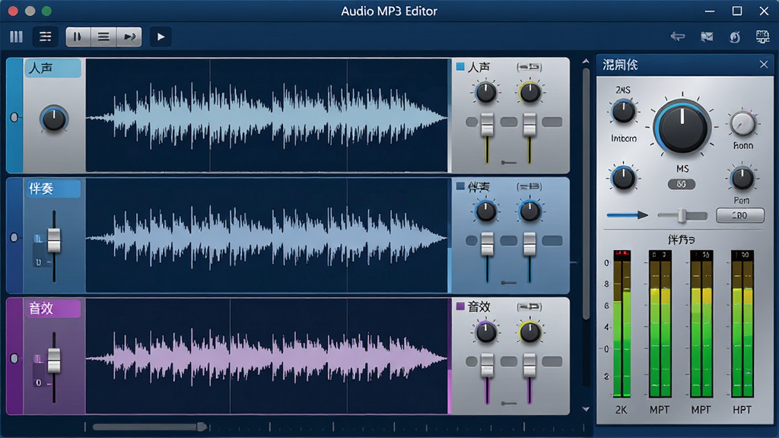Click the horizontal slider beside the blue arrow
Screen dimensions: 779x438
pos(682,215)
